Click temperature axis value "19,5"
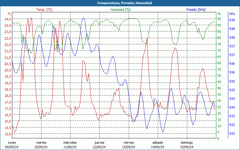This screenshot has width=240, height=150. 8,76
